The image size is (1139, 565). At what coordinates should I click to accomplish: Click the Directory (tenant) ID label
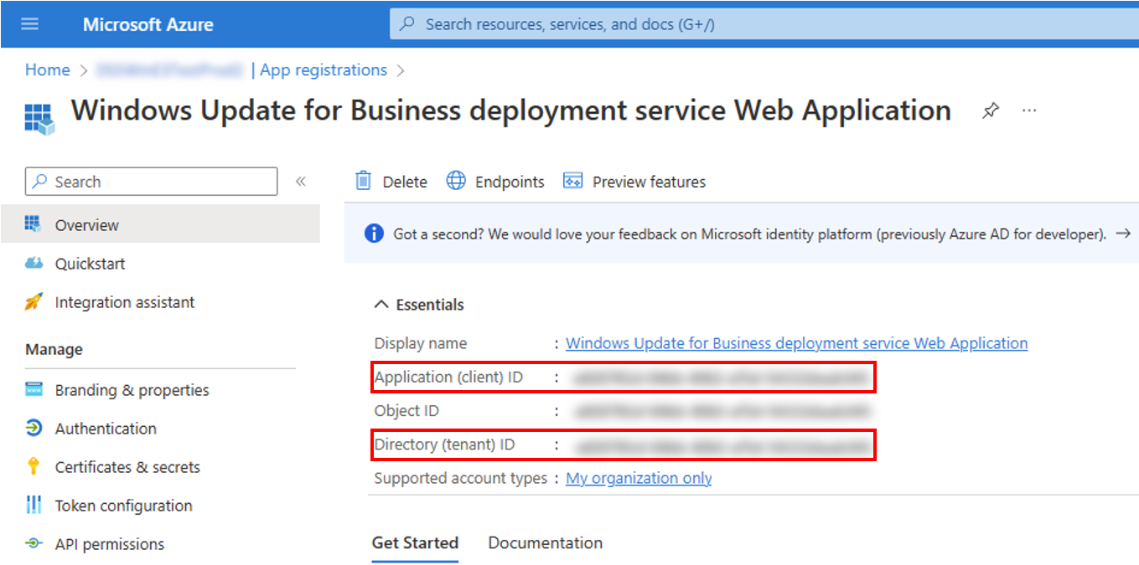[444, 444]
